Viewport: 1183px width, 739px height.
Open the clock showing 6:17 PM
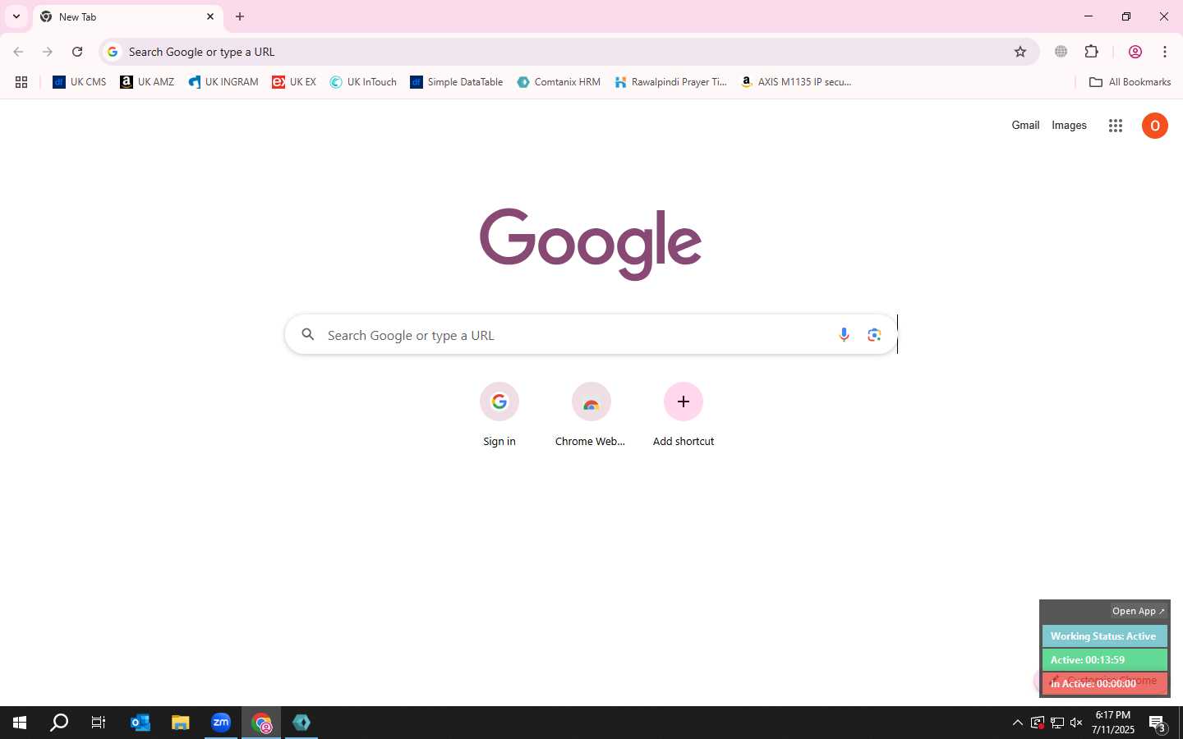coord(1113,723)
